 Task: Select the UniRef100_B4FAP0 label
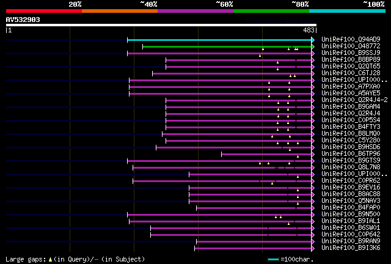351,207
